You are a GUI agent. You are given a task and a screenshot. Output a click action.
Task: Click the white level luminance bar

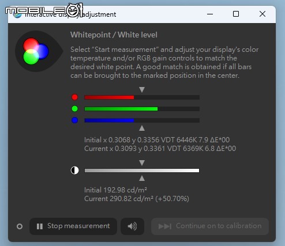pyautogui.click(x=142, y=171)
